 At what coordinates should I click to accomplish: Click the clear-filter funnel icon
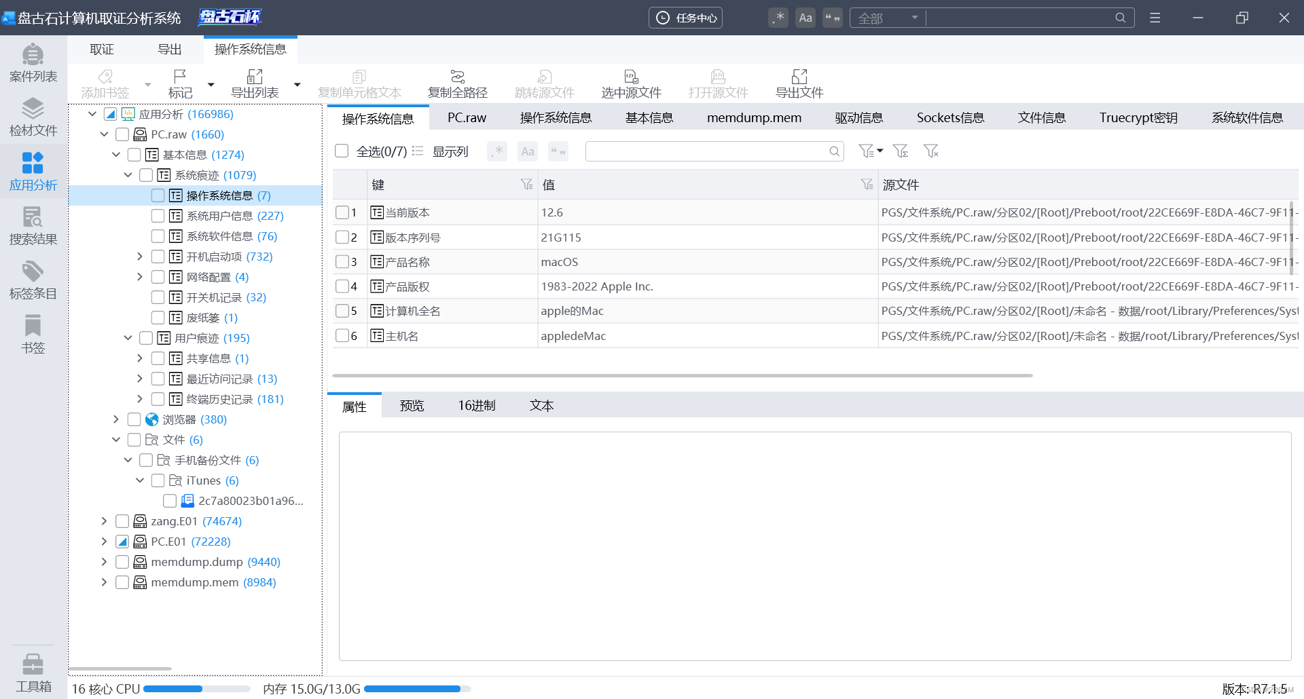click(x=931, y=151)
